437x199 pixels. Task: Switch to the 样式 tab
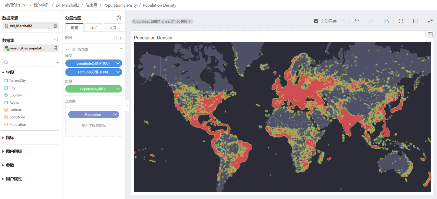click(x=93, y=28)
